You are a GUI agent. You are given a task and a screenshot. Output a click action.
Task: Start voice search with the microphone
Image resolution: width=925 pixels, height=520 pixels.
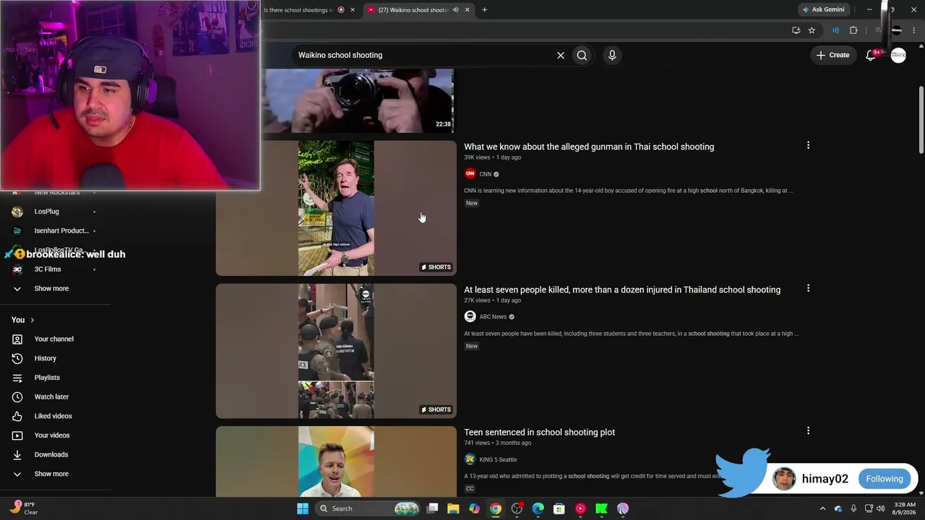(x=612, y=55)
